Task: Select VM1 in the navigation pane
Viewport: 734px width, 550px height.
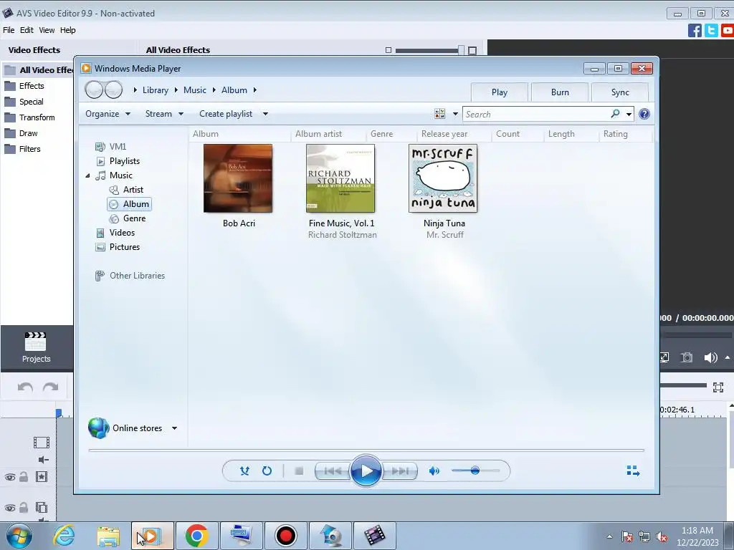Action: coord(118,146)
